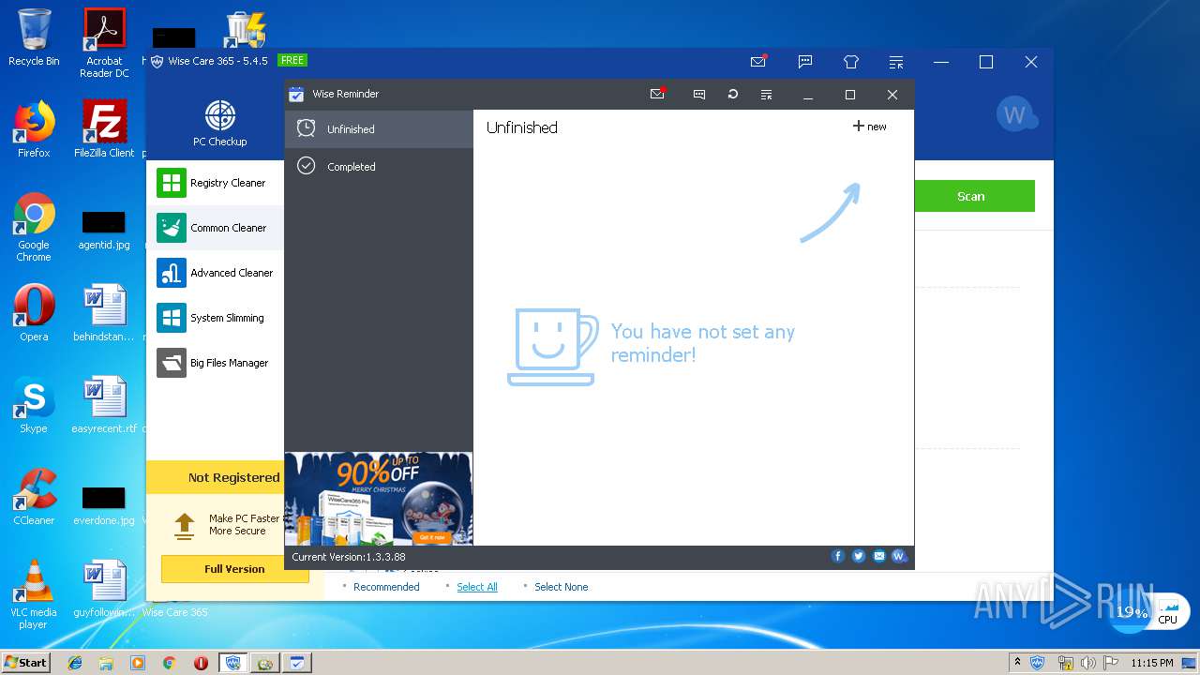Viewport: 1200px width, 675px height.
Task: Click the Wise Care 365 user avatar
Action: 1016,115
